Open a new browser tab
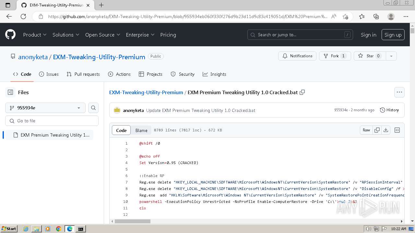Image resolution: width=415 pixels, height=233 pixels. 101,5
